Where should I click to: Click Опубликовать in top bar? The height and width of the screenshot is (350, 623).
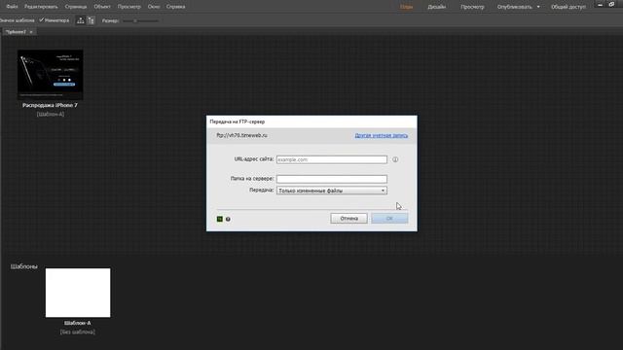[514, 7]
